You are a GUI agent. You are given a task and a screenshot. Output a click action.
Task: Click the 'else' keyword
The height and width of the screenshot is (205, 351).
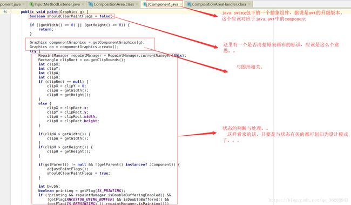(x=43, y=104)
